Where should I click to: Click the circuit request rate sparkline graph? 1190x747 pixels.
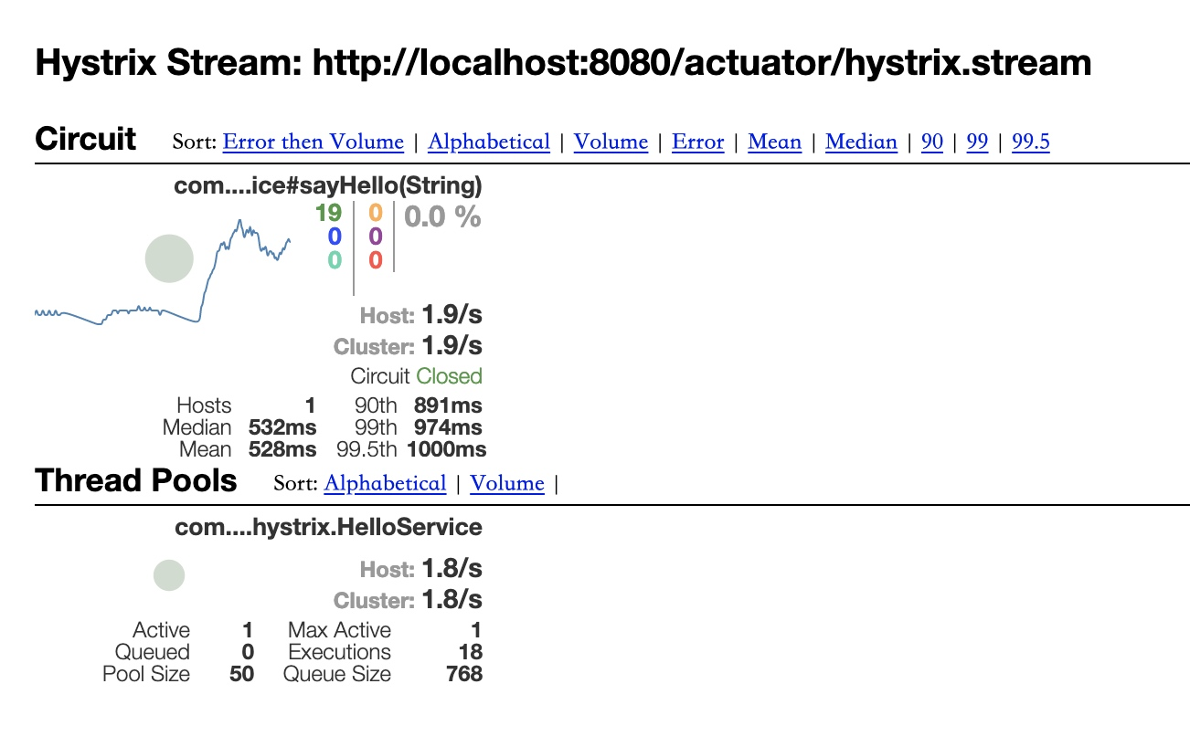[x=163, y=272]
